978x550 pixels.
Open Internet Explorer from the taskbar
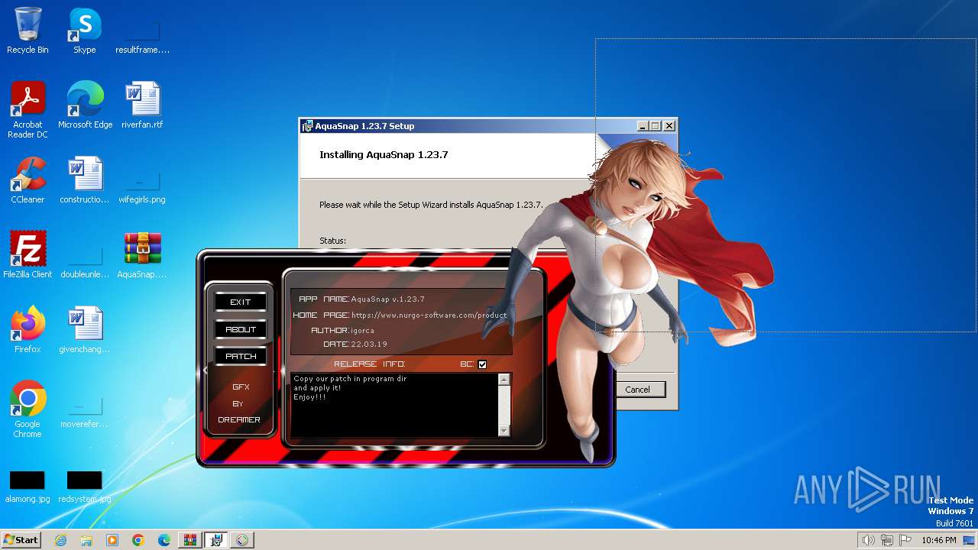(61, 540)
